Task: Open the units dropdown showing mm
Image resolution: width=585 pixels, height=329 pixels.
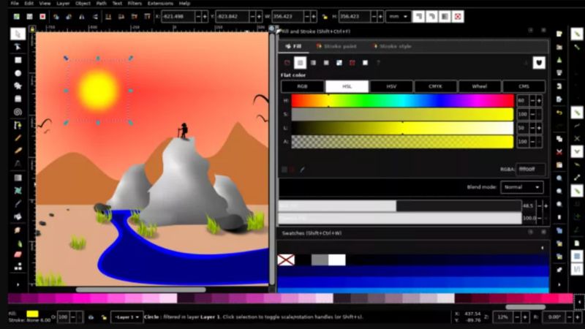Action: [398, 16]
